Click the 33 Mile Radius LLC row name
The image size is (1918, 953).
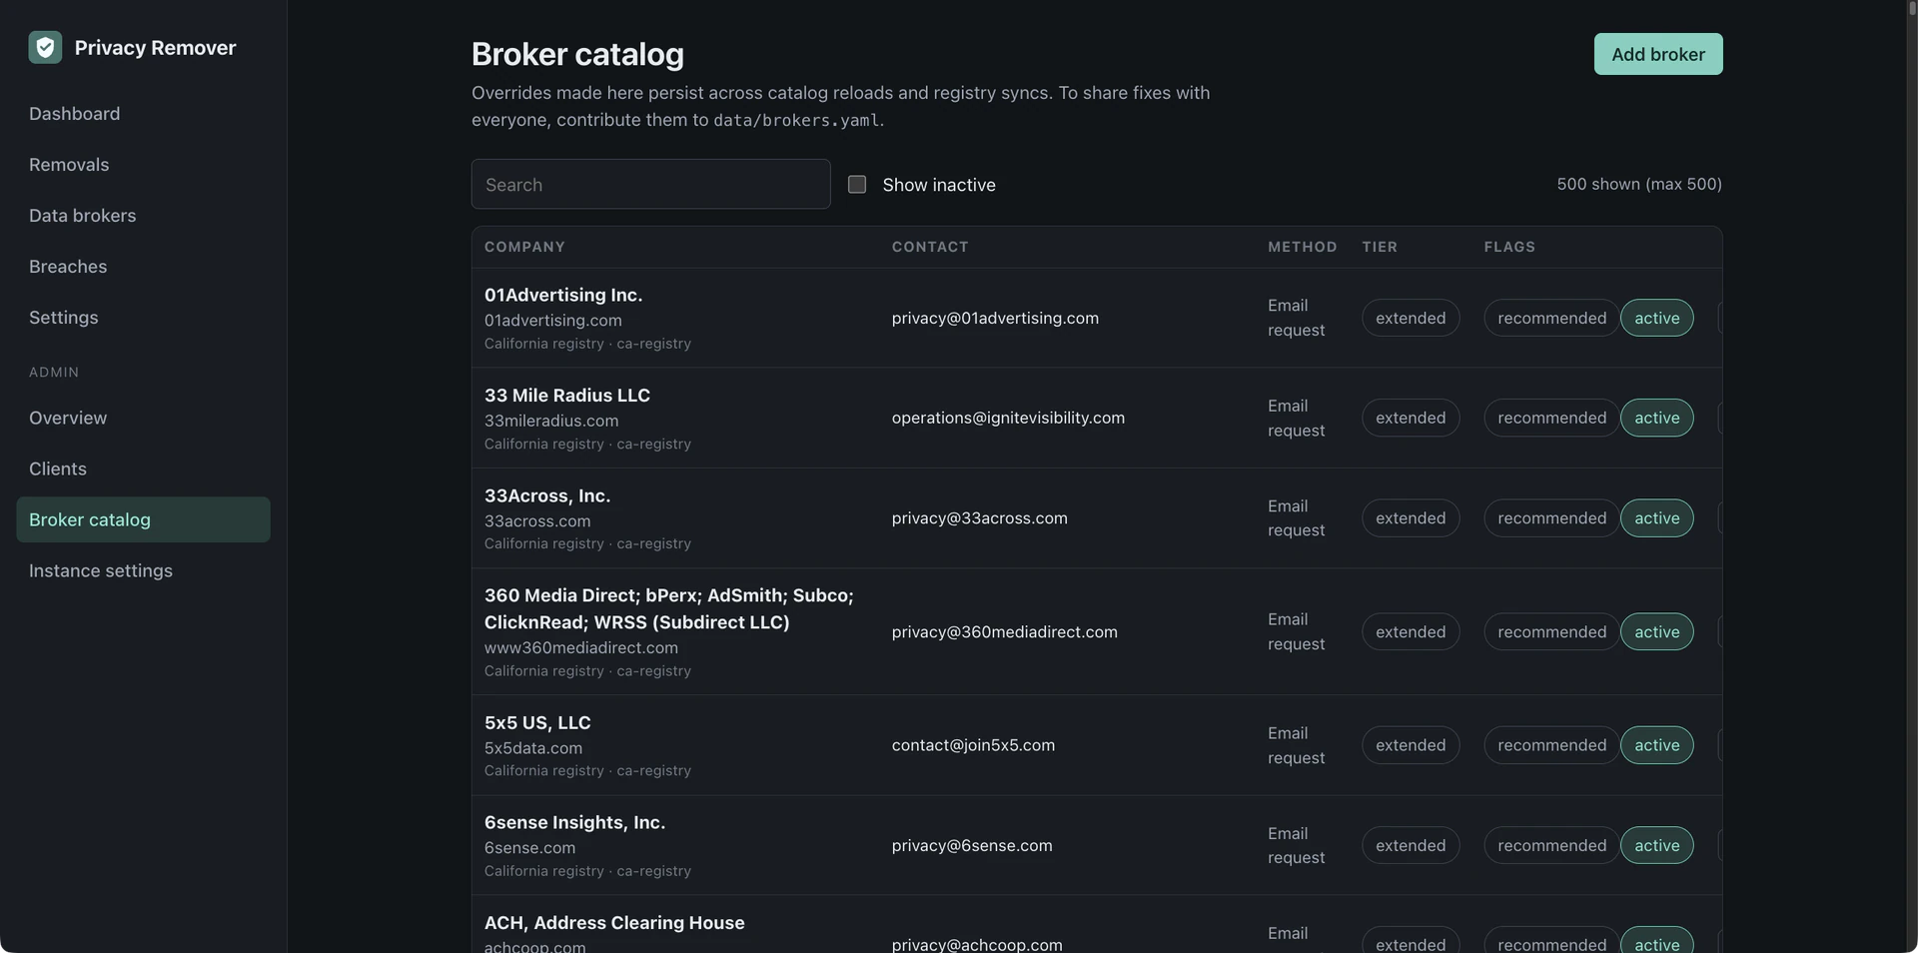(x=567, y=395)
